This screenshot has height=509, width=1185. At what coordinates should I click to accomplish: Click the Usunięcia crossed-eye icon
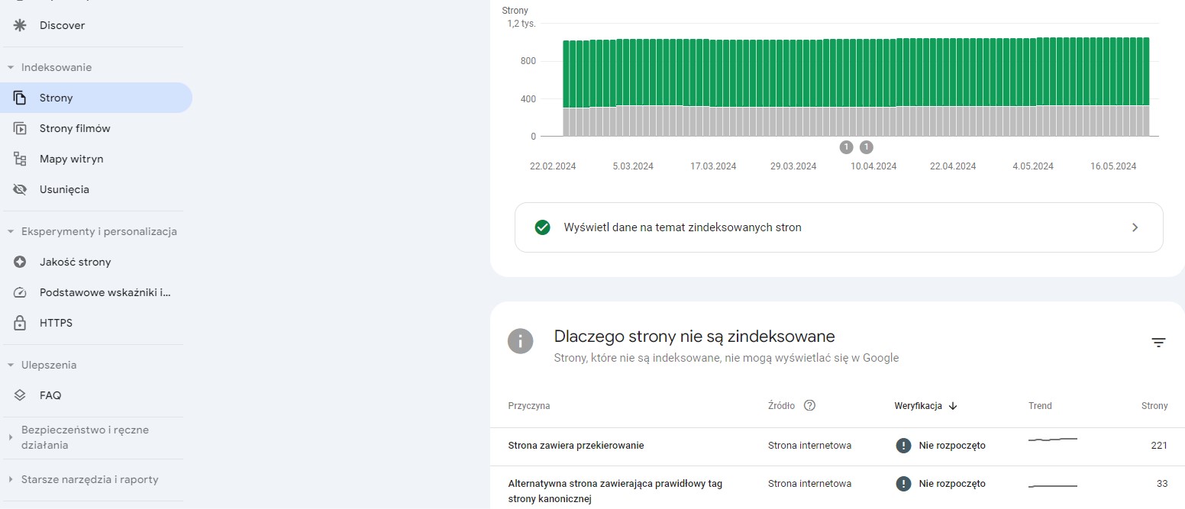[21, 189]
